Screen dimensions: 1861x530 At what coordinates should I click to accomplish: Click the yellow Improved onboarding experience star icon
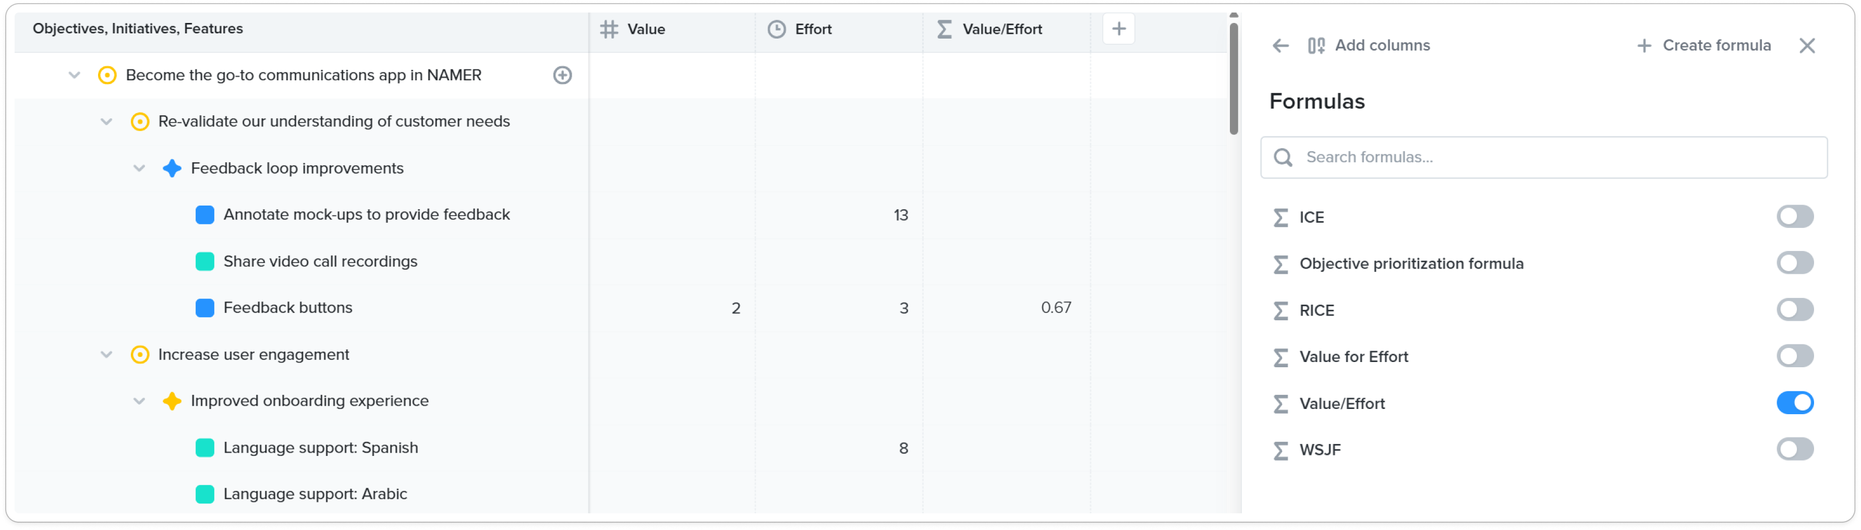pos(172,401)
